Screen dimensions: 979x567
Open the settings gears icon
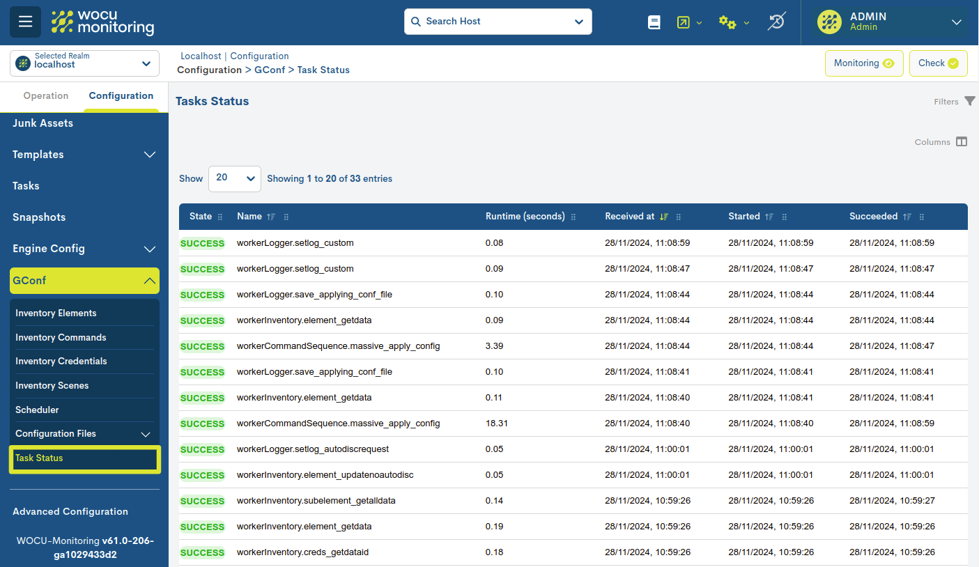[x=727, y=22]
